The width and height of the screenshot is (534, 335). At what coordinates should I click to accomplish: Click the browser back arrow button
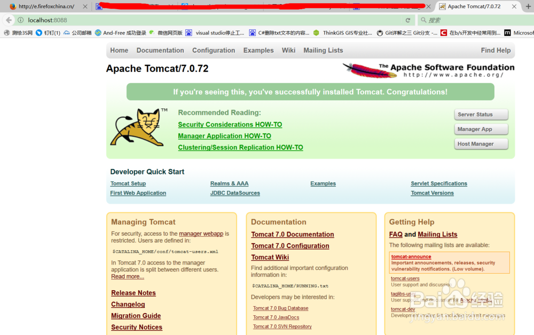click(9, 20)
